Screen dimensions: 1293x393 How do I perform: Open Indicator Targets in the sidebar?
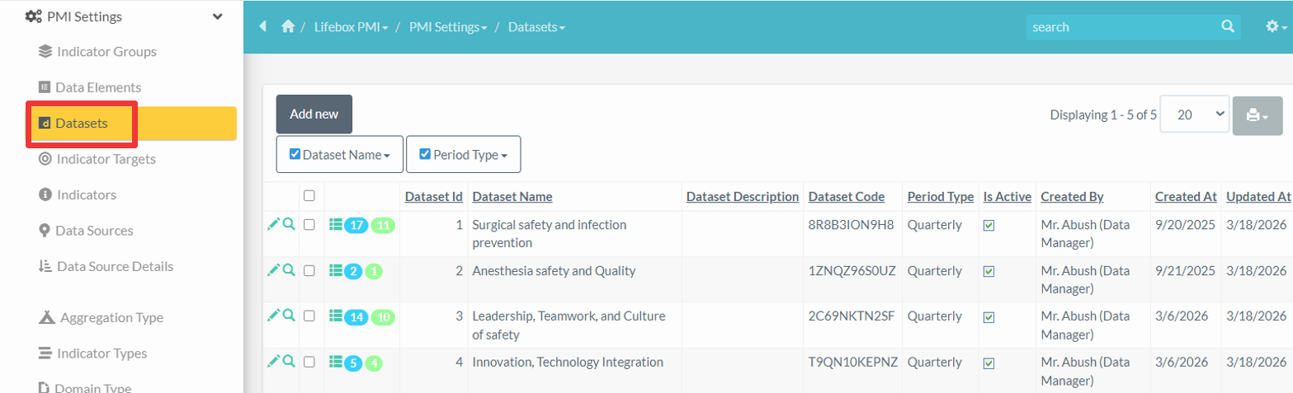(106, 159)
